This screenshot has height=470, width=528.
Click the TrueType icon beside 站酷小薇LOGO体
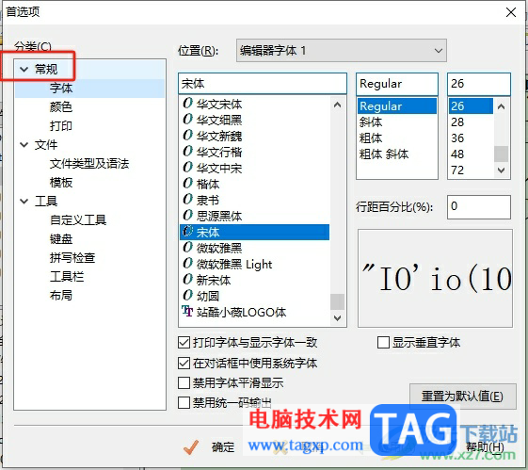[187, 311]
